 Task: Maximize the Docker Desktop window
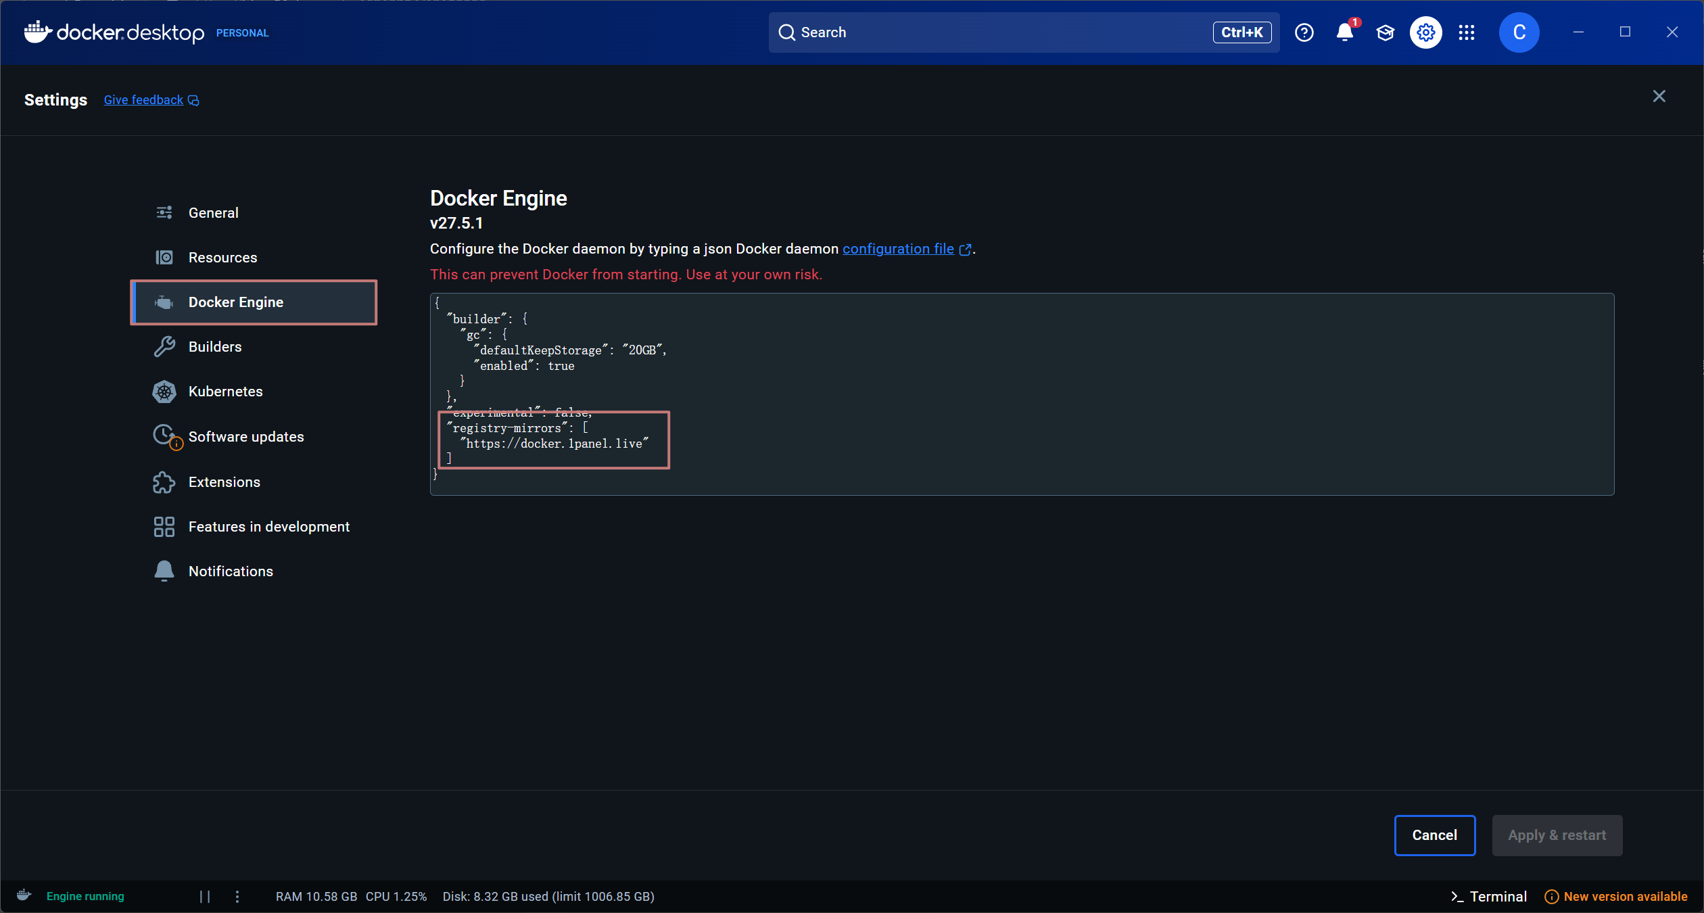(1626, 32)
